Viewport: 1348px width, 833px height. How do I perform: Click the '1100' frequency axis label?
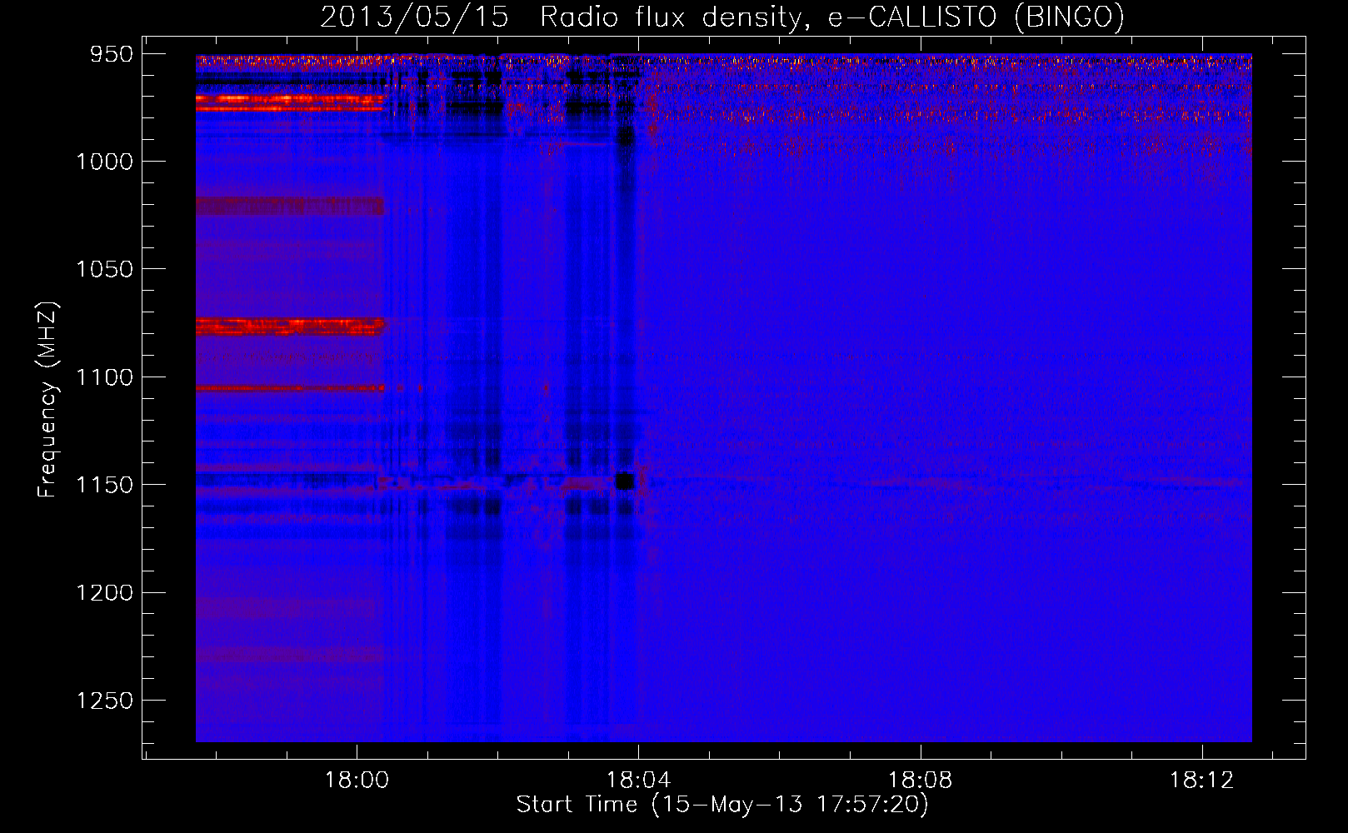105,377
